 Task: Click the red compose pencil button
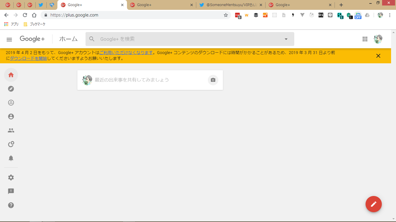click(373, 204)
